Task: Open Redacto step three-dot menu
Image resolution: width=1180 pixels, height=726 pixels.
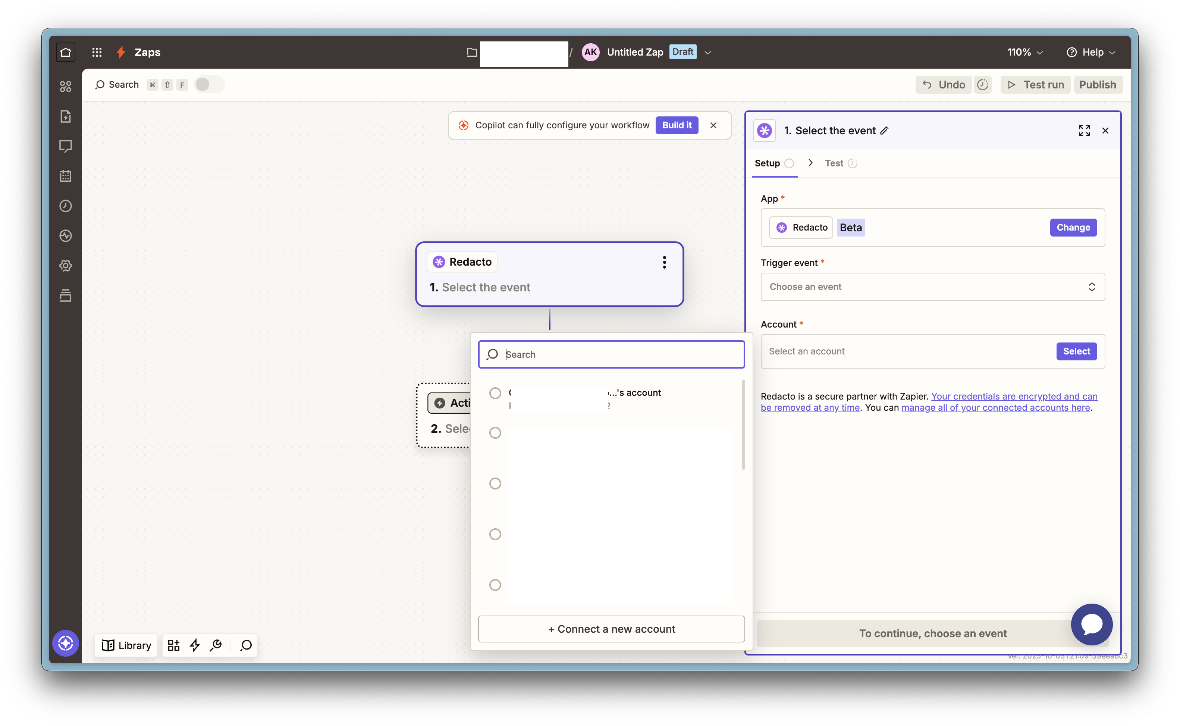Action: [664, 262]
